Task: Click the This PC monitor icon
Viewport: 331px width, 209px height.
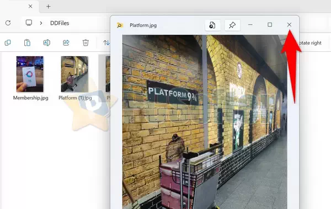Action: tap(29, 23)
